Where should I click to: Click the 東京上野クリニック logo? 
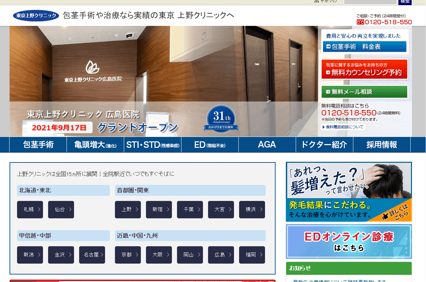(x=36, y=16)
